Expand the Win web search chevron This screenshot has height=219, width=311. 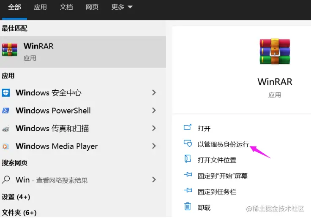coord(154,180)
